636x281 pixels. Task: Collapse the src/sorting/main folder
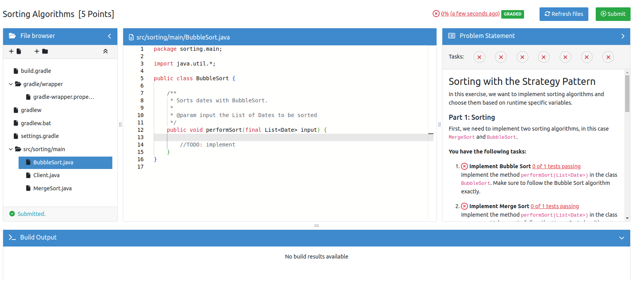coord(11,149)
